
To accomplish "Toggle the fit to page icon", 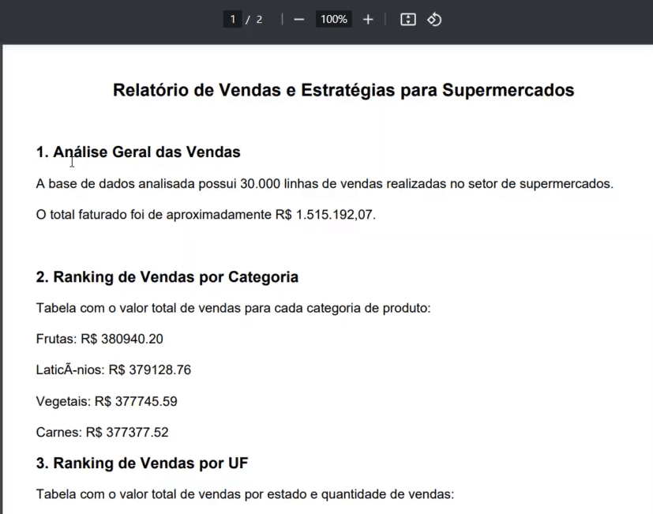I will point(407,20).
